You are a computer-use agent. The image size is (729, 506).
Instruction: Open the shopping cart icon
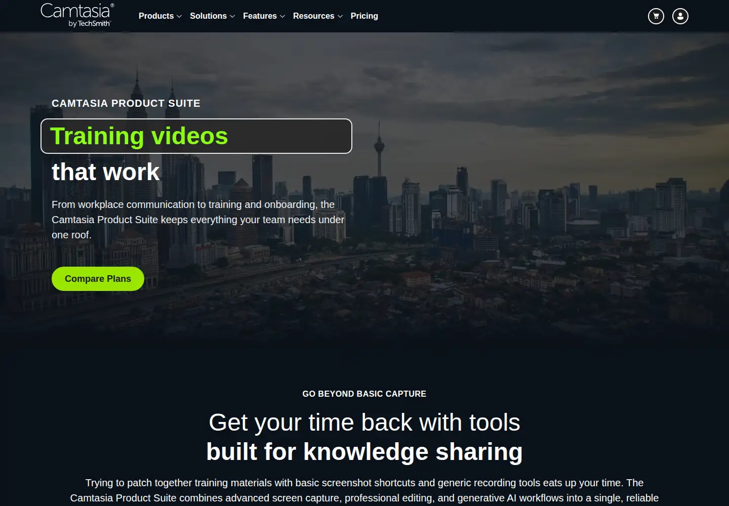click(656, 16)
